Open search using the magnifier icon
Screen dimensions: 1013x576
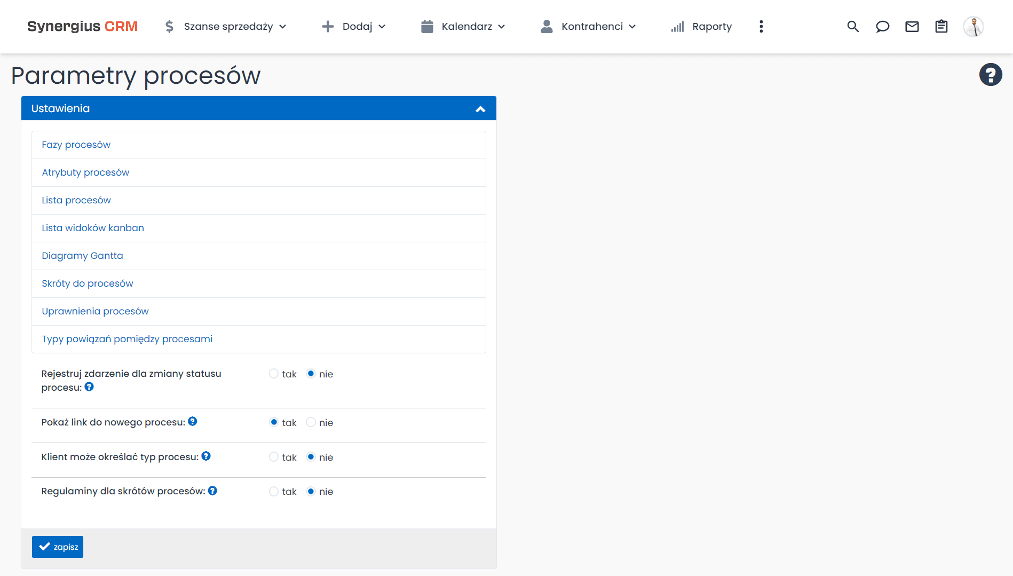tap(852, 26)
